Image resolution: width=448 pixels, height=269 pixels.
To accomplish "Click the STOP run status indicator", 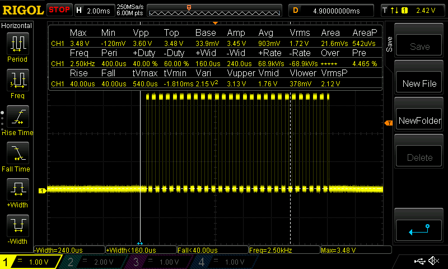I will tap(59, 10).
